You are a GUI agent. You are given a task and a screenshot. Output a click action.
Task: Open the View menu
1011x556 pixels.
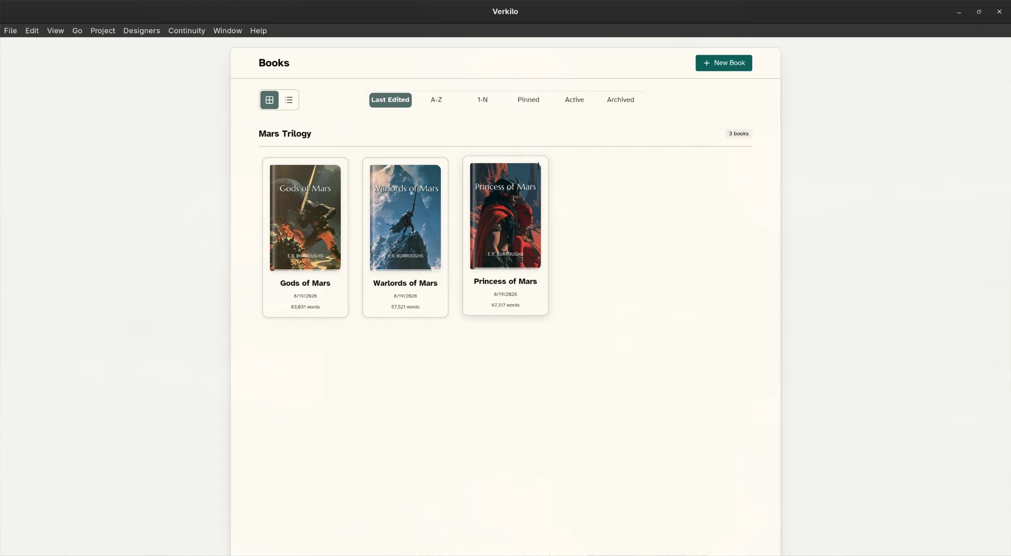(x=56, y=30)
